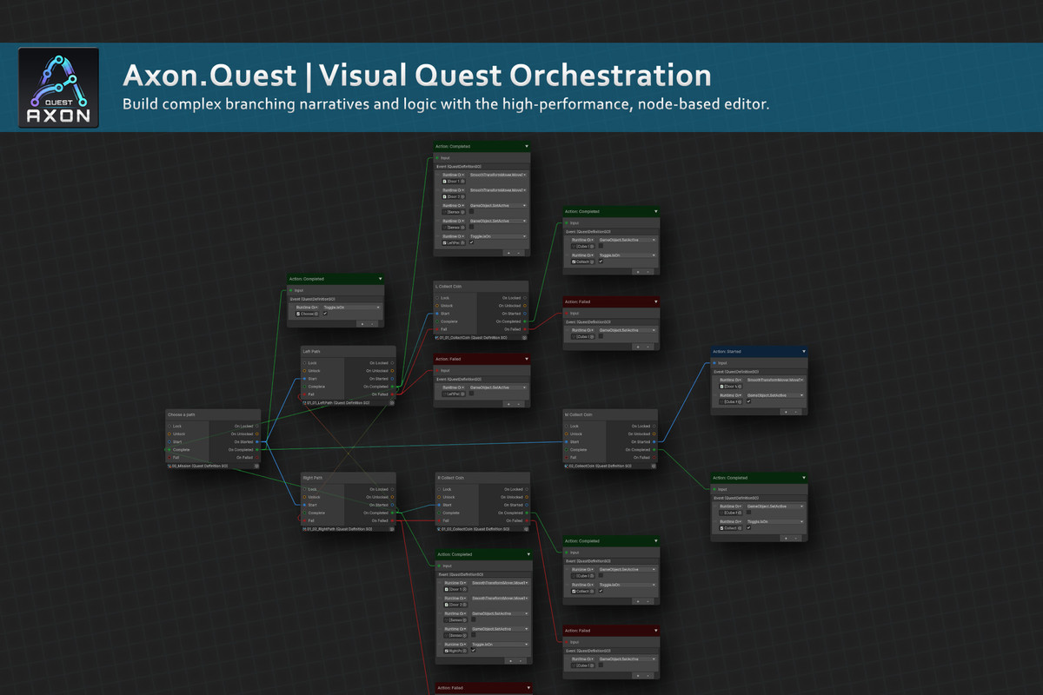The width and height of the screenshot is (1043, 695).
Task: Toggle LeftPat SetActive checkbox in Action: Failed
Action: tap(471, 394)
